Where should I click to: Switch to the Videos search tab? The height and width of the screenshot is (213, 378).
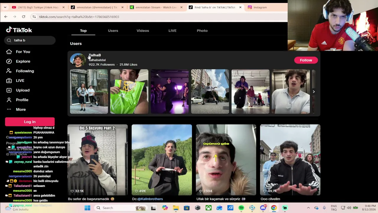pyautogui.click(x=143, y=31)
